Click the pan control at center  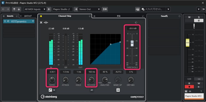194,26
